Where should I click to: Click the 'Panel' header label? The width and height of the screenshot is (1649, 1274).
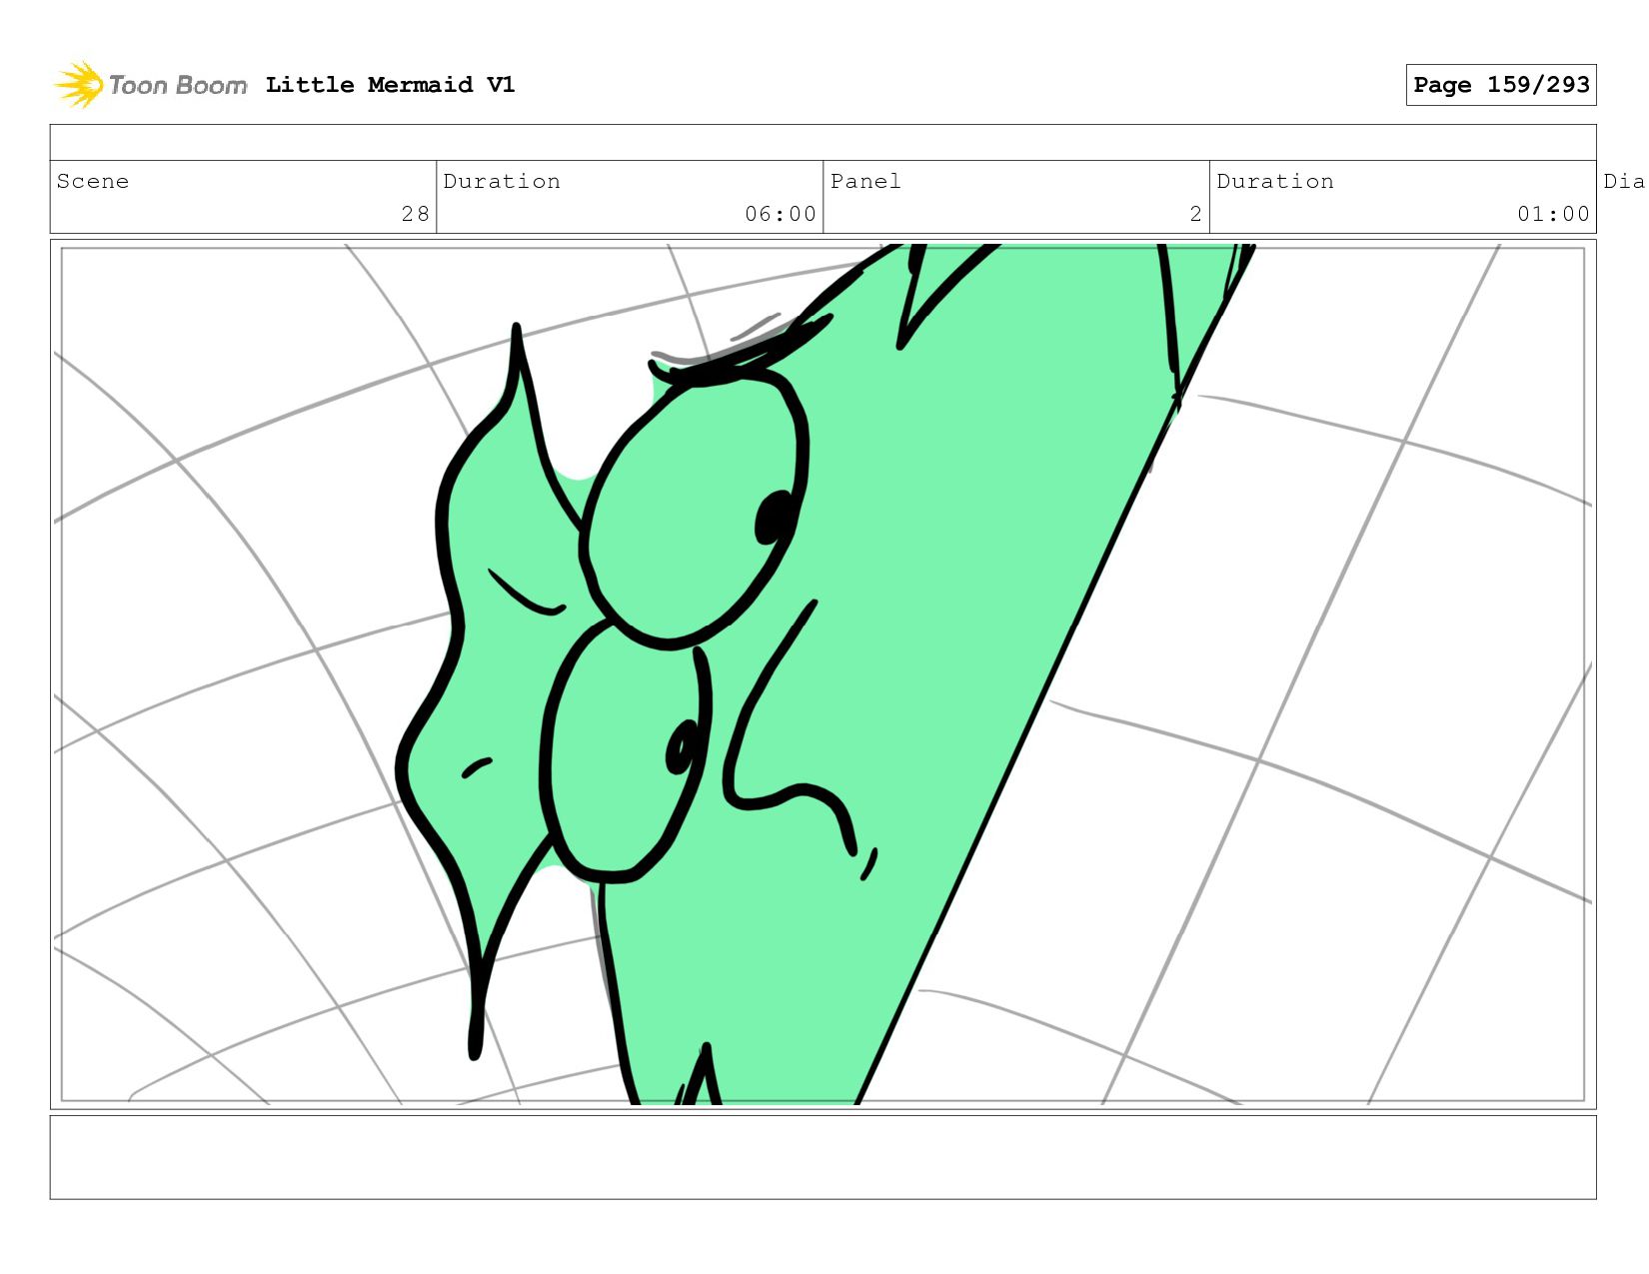click(x=865, y=181)
